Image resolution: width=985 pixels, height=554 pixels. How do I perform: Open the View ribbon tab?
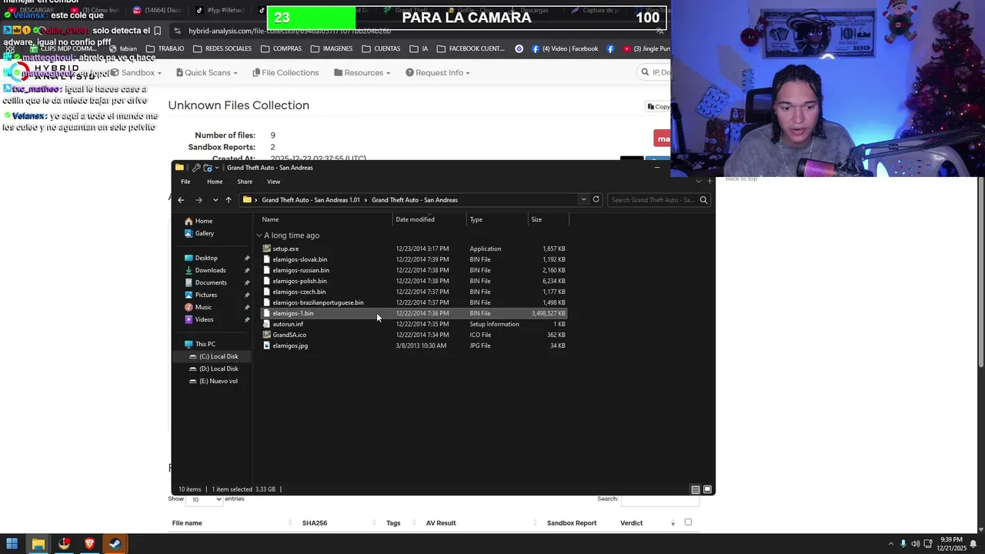[x=273, y=182]
